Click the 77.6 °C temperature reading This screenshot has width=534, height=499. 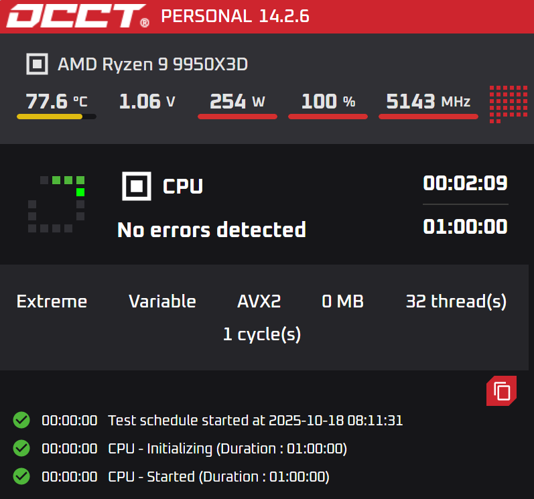56,102
